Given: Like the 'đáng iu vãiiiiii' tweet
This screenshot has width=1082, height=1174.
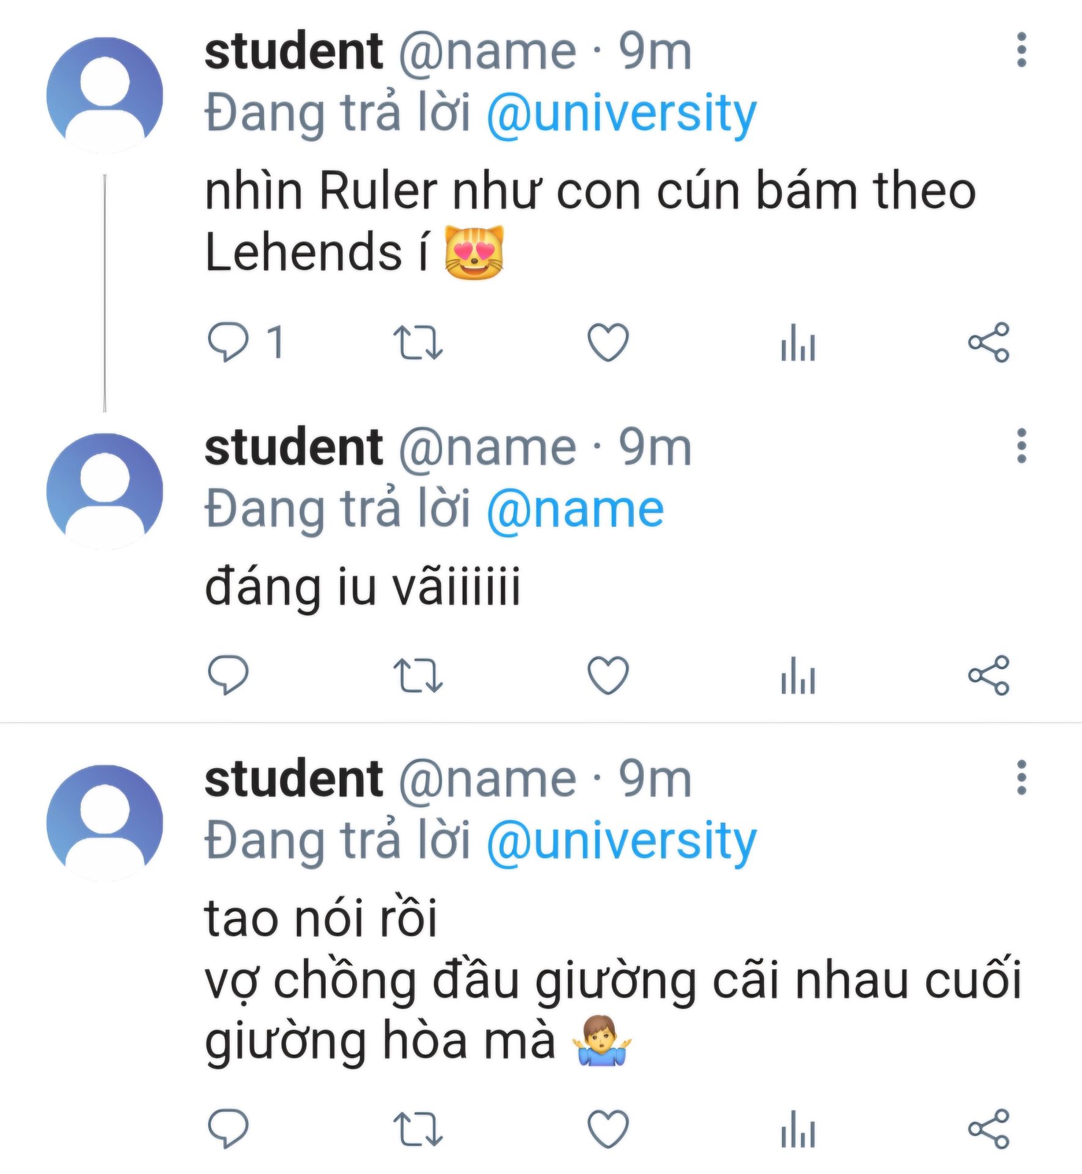Looking at the screenshot, I should pos(608,675).
